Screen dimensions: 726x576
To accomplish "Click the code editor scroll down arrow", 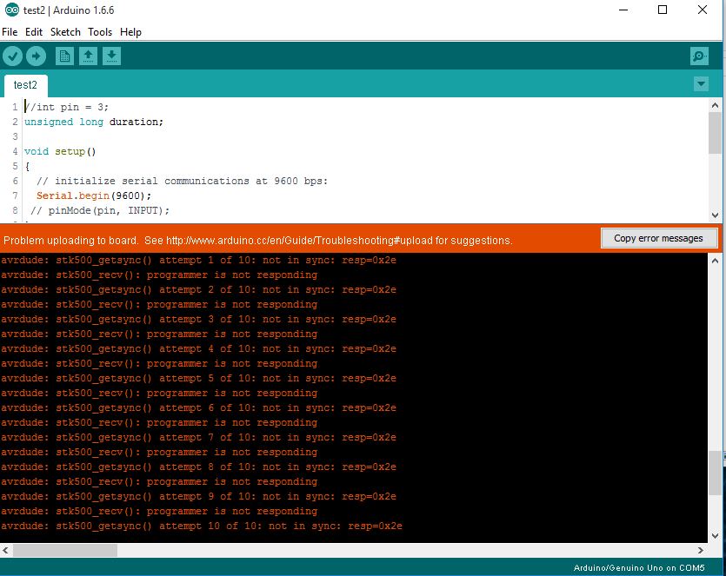I will (x=715, y=215).
